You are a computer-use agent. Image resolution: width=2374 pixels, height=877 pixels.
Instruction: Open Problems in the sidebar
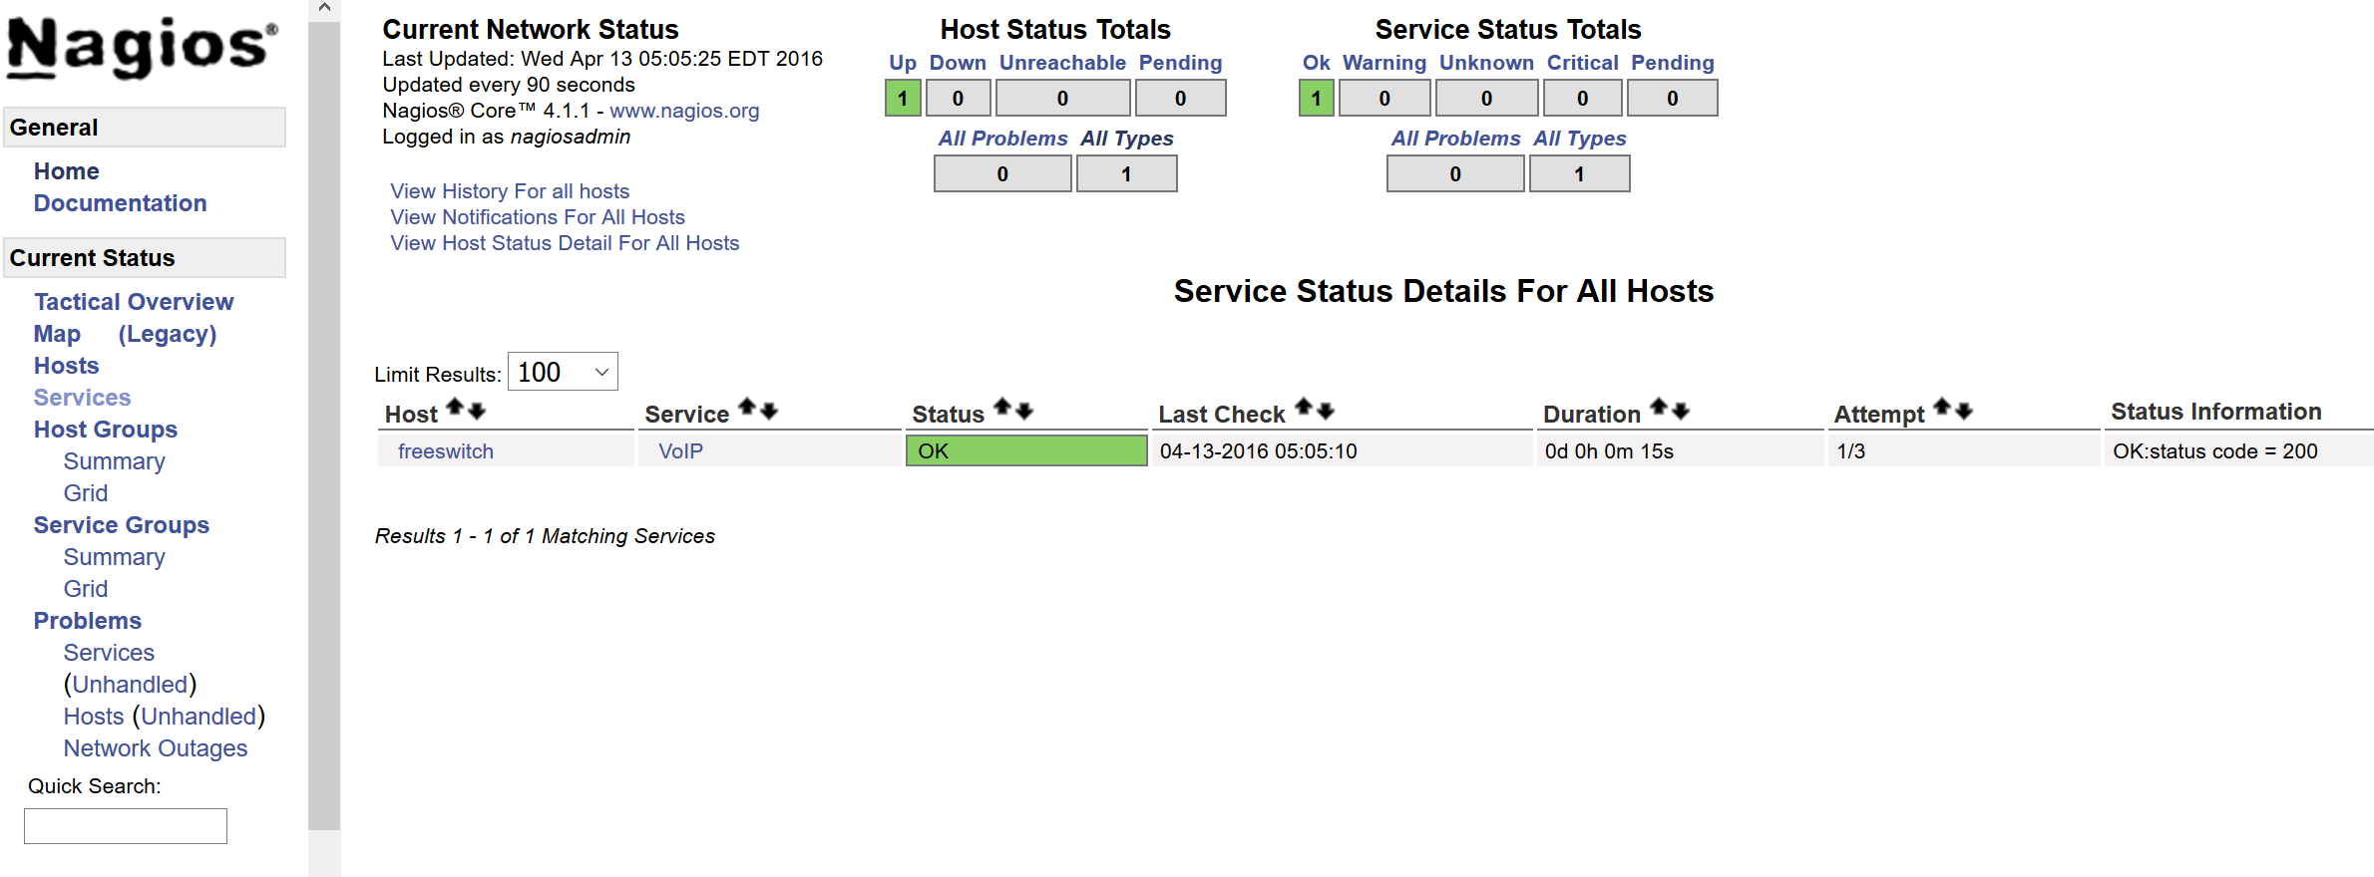88,621
